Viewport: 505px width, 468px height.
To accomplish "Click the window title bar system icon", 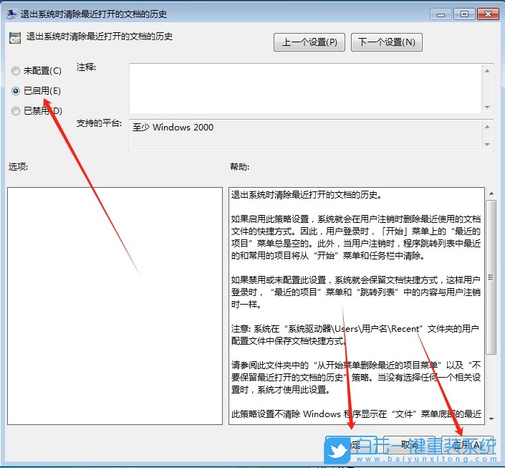I will click(x=12, y=14).
